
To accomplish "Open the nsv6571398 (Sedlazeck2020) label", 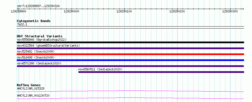I will pos(39,63).
